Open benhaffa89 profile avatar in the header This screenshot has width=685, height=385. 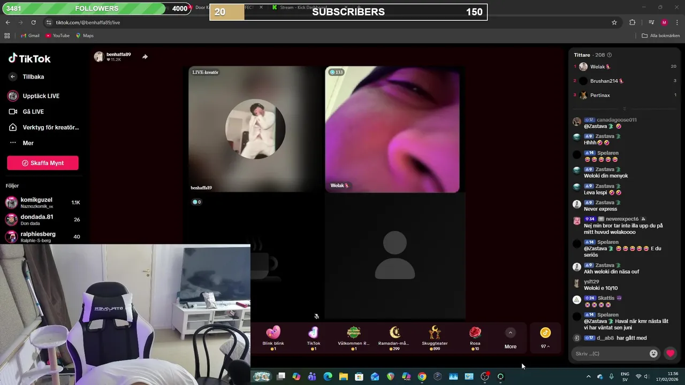point(99,57)
